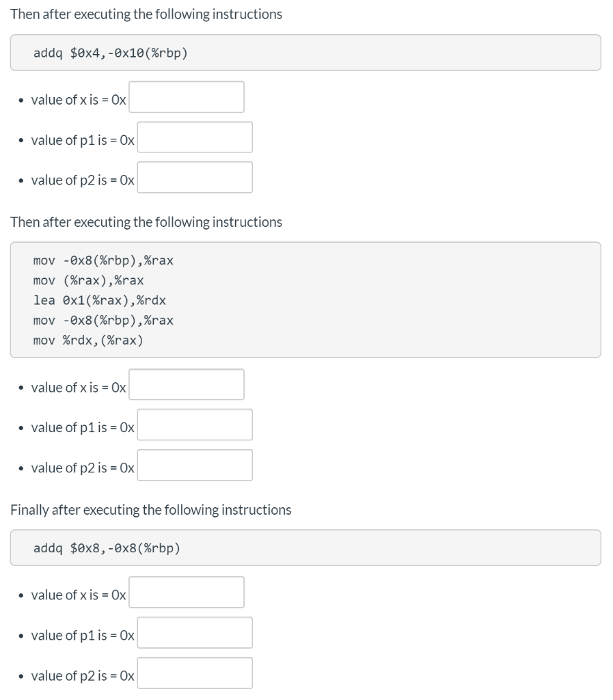Click the final 'value of p2 is' bullet label
This screenshot has height=700, width=613.
[80, 676]
